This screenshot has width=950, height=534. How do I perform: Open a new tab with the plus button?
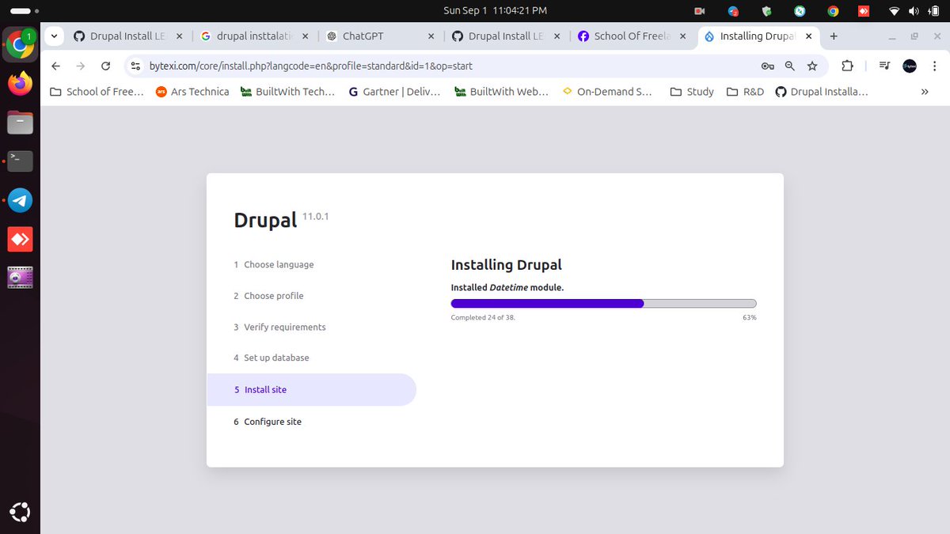coord(834,36)
